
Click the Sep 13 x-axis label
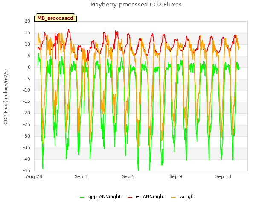pos(223,176)
